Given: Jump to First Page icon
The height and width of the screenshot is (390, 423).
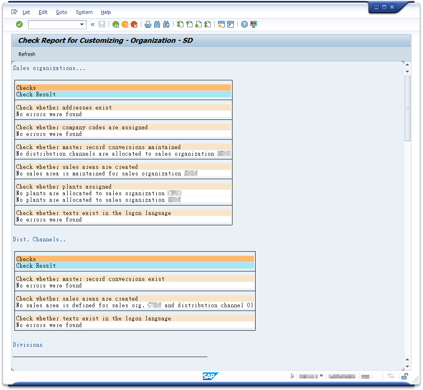Looking at the screenshot, I should 180,25.
